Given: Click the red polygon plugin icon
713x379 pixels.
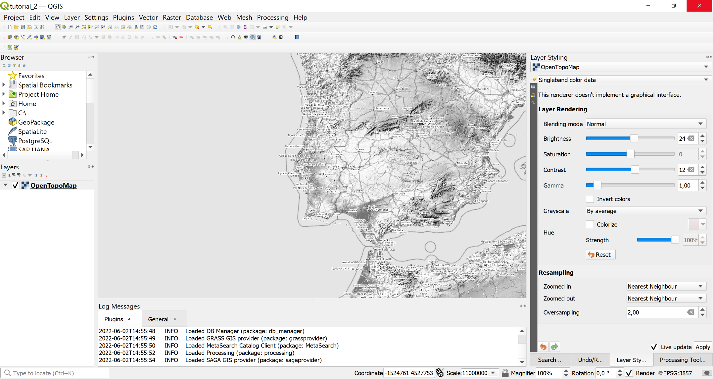Looking at the screenshot, I should point(233,37).
